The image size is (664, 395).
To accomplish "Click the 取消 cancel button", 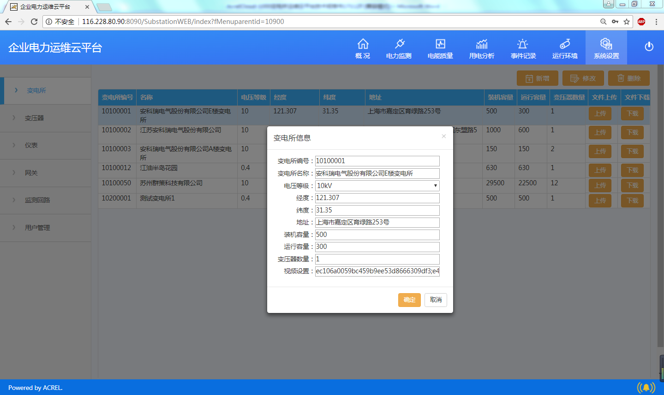I will (436, 300).
